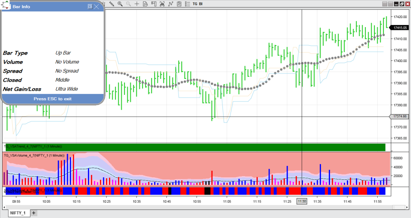Click the Bar Info panel layout icon
Viewport: 411px width, 218px height.
(90, 7)
